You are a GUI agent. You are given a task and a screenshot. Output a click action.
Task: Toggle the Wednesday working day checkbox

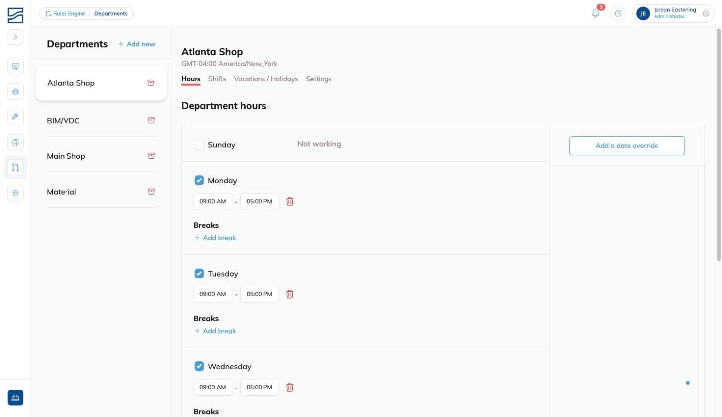[199, 366]
